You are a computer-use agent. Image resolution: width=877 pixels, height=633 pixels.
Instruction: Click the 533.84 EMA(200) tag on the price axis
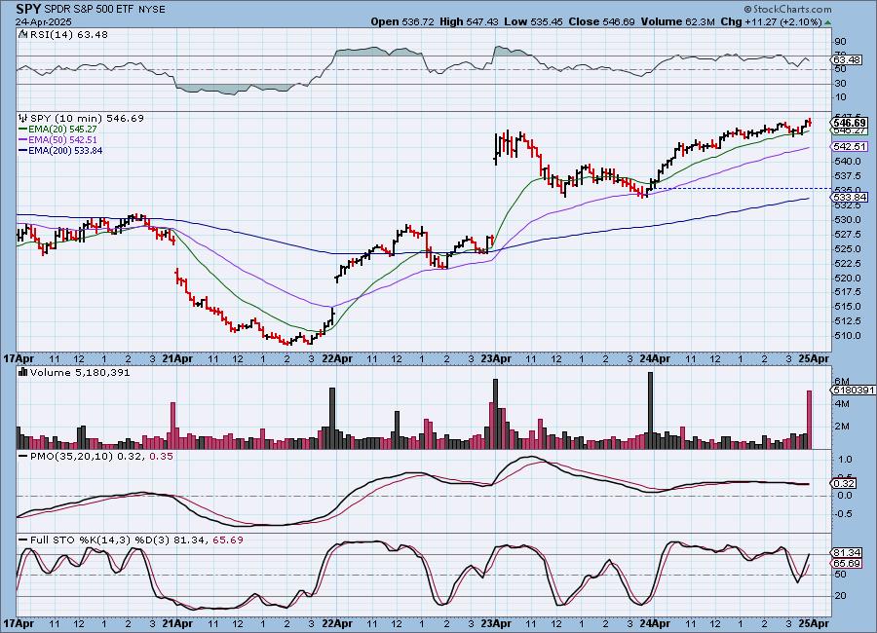click(x=849, y=198)
